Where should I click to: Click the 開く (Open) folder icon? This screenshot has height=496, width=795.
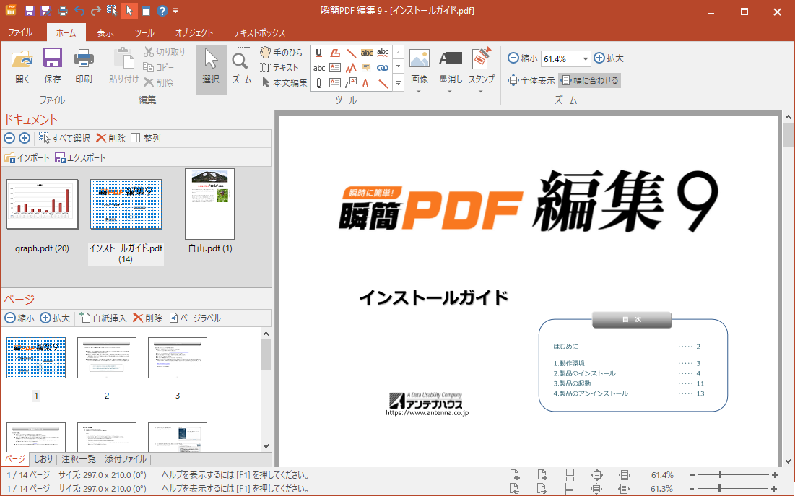coord(22,58)
